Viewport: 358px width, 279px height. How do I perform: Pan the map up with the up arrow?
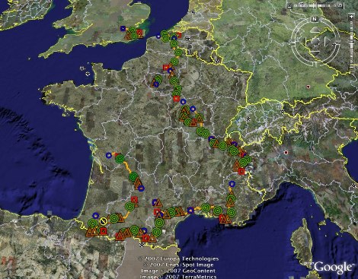click(315, 30)
